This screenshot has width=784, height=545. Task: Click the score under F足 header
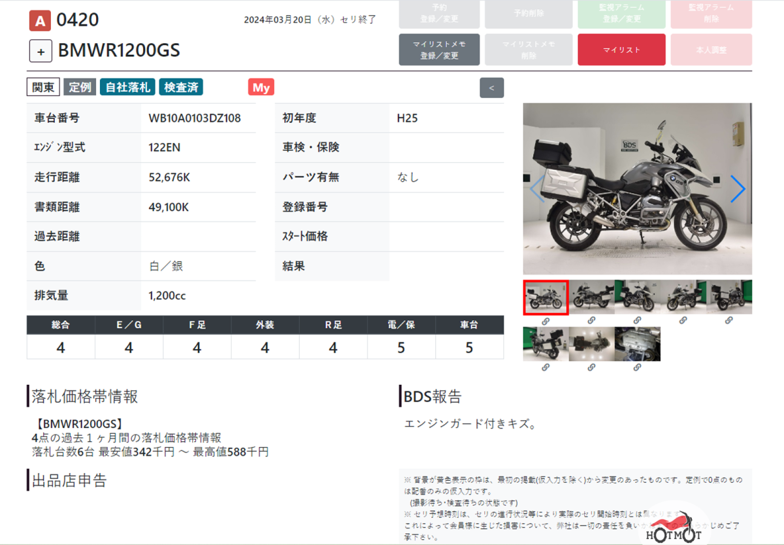tap(197, 348)
